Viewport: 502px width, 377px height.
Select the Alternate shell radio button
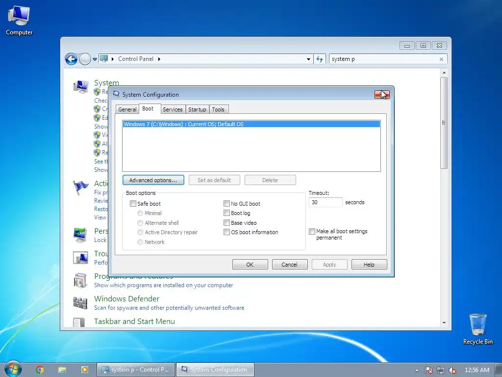[x=140, y=223]
